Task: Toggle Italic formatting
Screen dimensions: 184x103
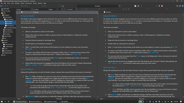Action: point(79,9)
